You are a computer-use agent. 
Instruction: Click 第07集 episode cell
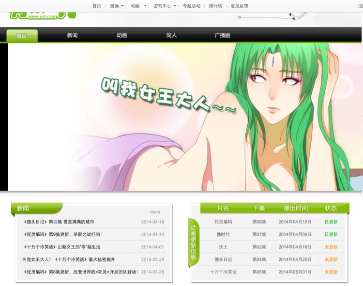pyautogui.click(x=259, y=234)
